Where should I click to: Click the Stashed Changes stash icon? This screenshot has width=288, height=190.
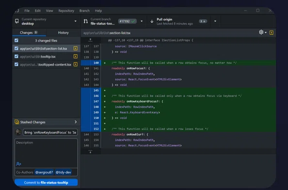click(x=16, y=122)
